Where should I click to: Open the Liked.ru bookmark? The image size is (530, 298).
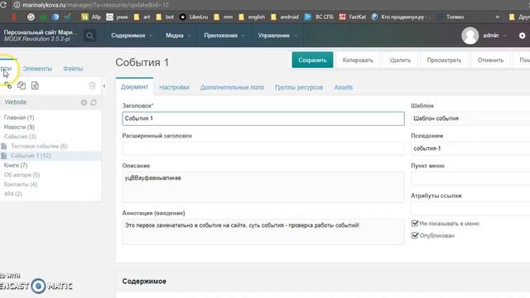[194, 17]
